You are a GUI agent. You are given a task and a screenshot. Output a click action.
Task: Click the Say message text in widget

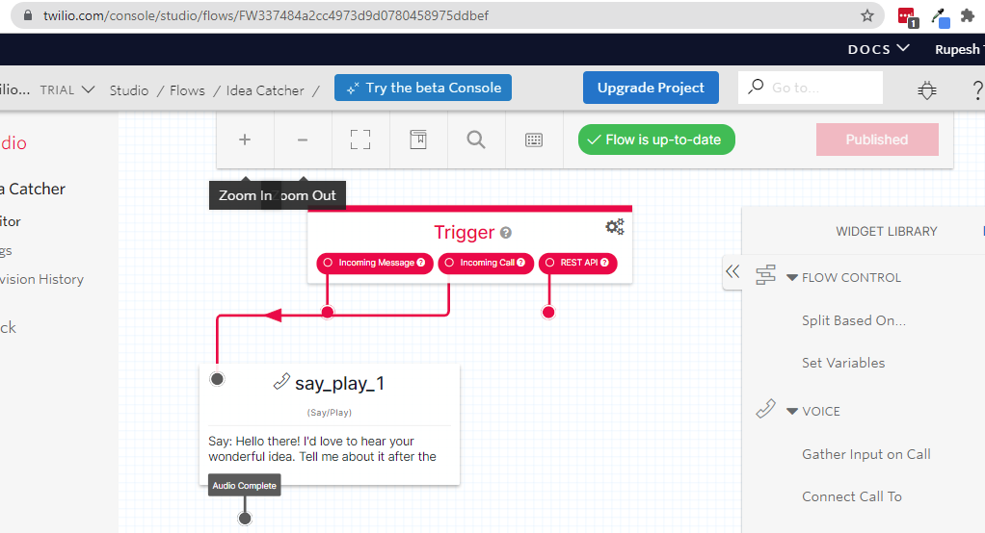[x=322, y=449]
